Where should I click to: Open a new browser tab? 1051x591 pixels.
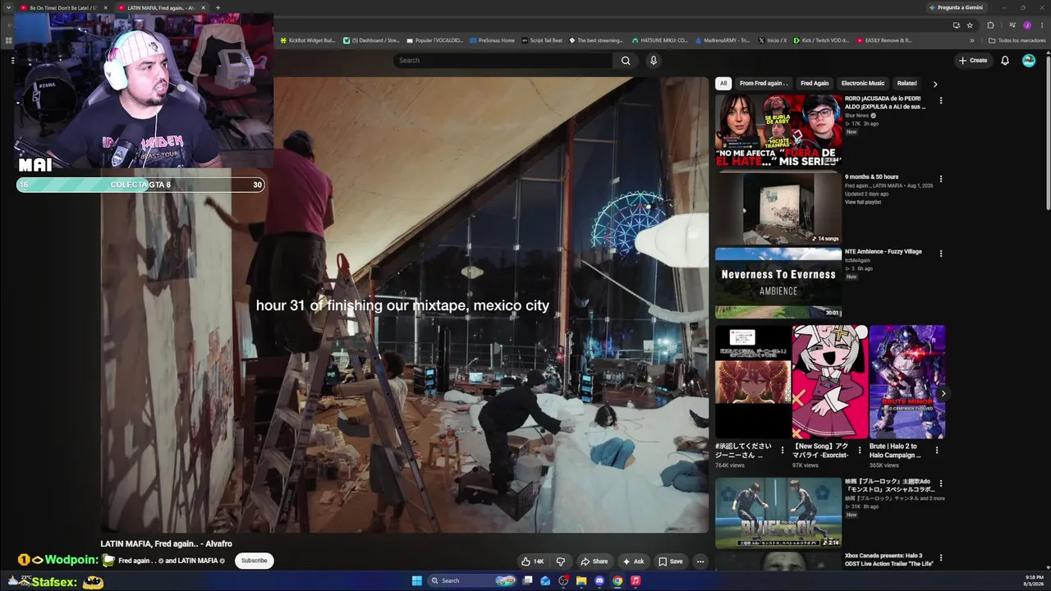pos(218,7)
